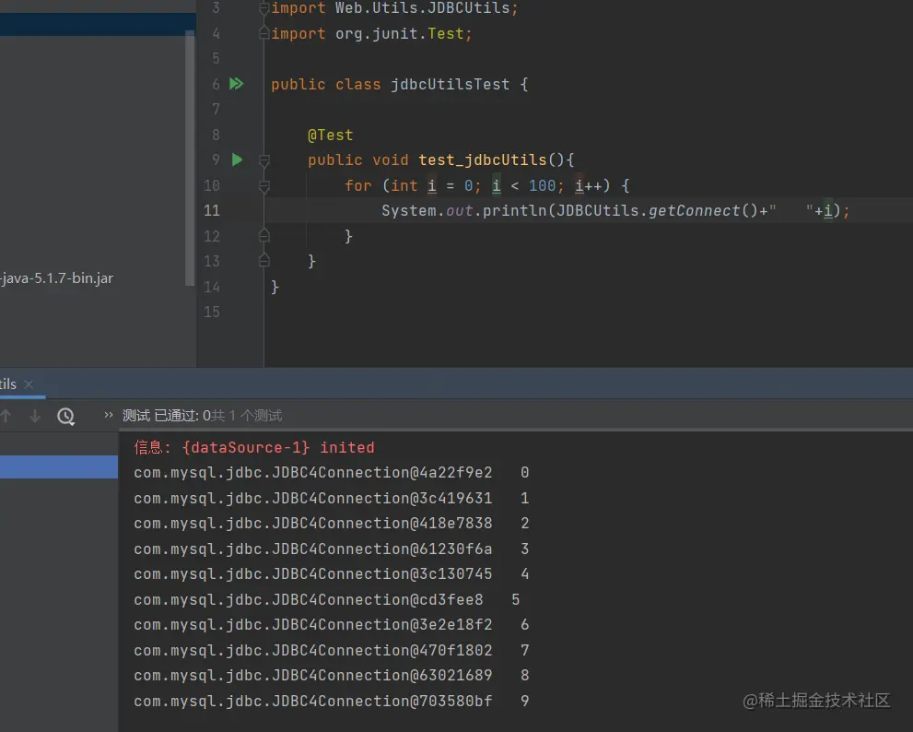Click the class name jdbcUtilsTest
913x732 pixels.
pos(451,84)
